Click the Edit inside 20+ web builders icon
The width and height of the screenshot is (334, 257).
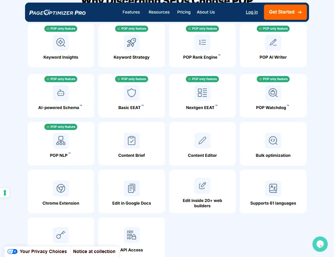coord(202,186)
